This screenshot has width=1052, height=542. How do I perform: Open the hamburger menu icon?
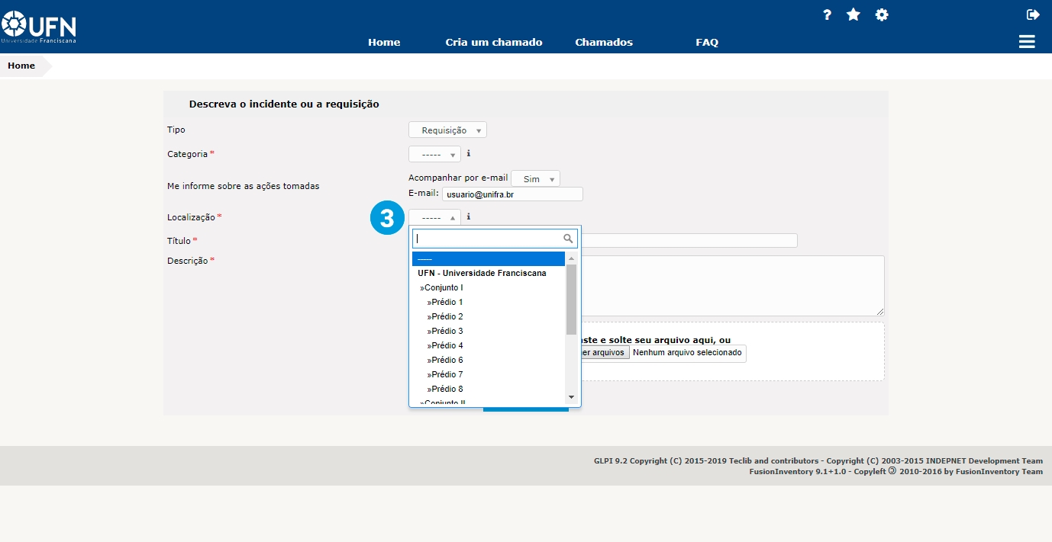(1027, 42)
